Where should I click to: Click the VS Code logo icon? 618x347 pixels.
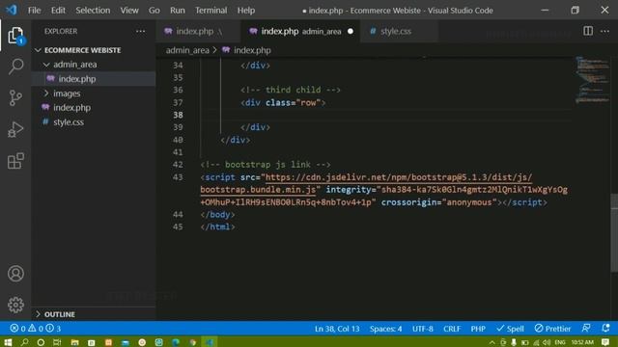tap(12, 10)
